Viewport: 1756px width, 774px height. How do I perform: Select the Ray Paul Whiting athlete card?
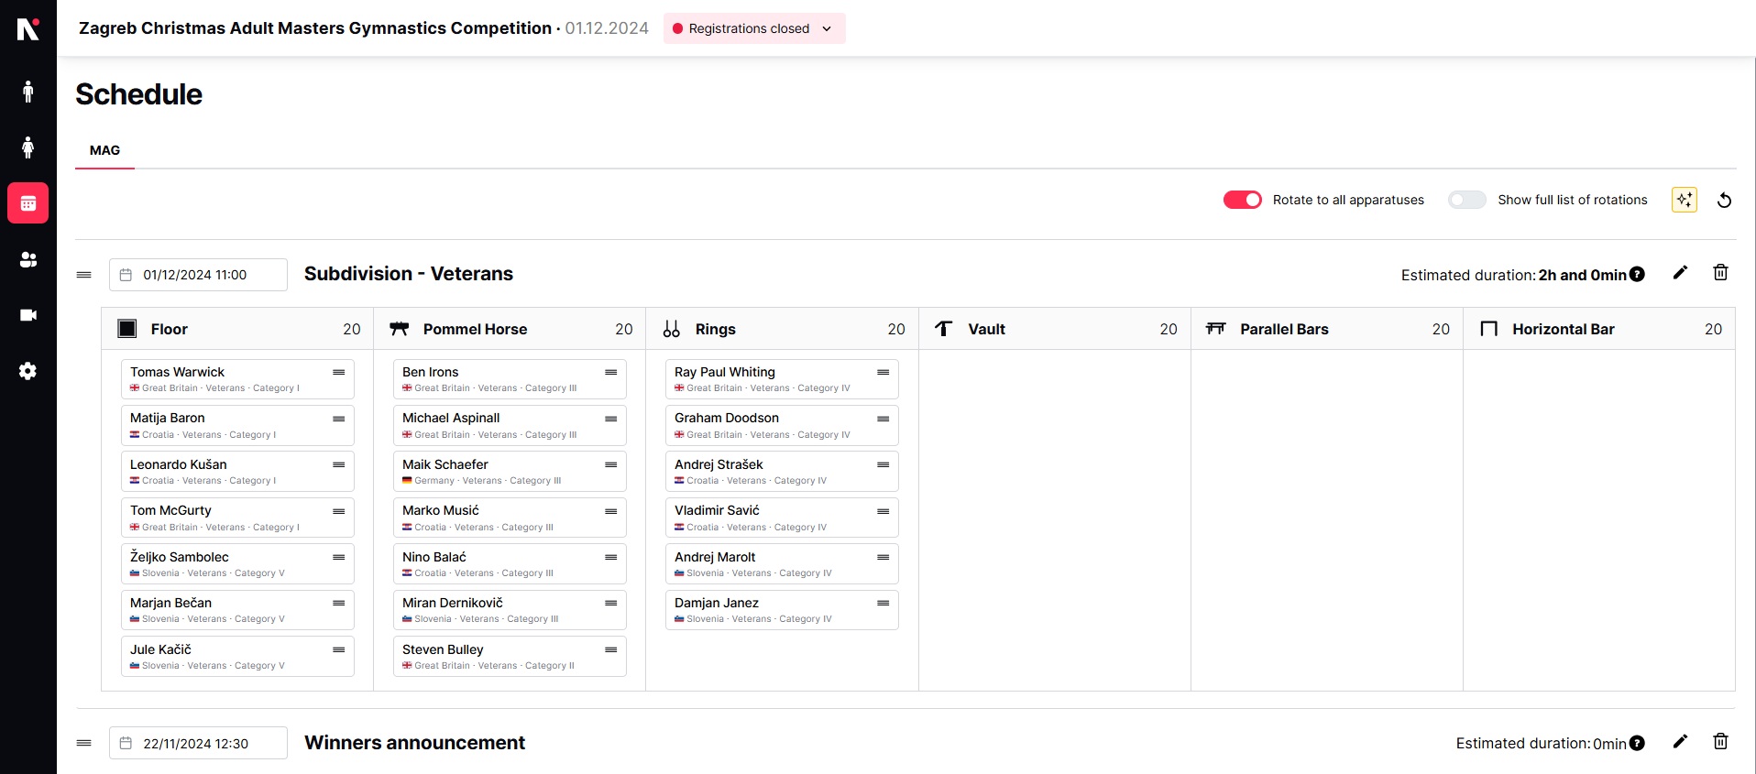pyautogui.click(x=772, y=378)
